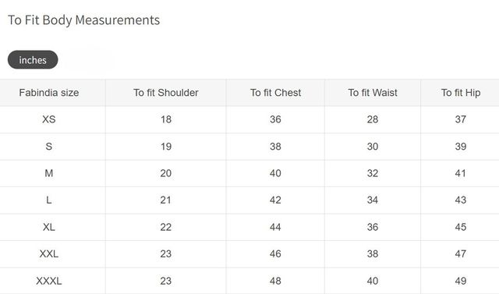Click L waist value 34
This screenshot has height=294, width=499.
[373, 200]
